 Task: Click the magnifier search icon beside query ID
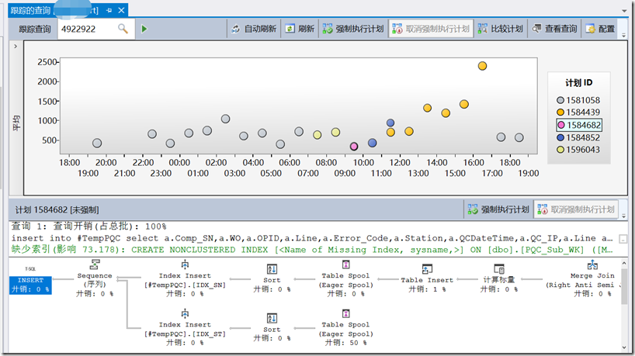pos(123,29)
